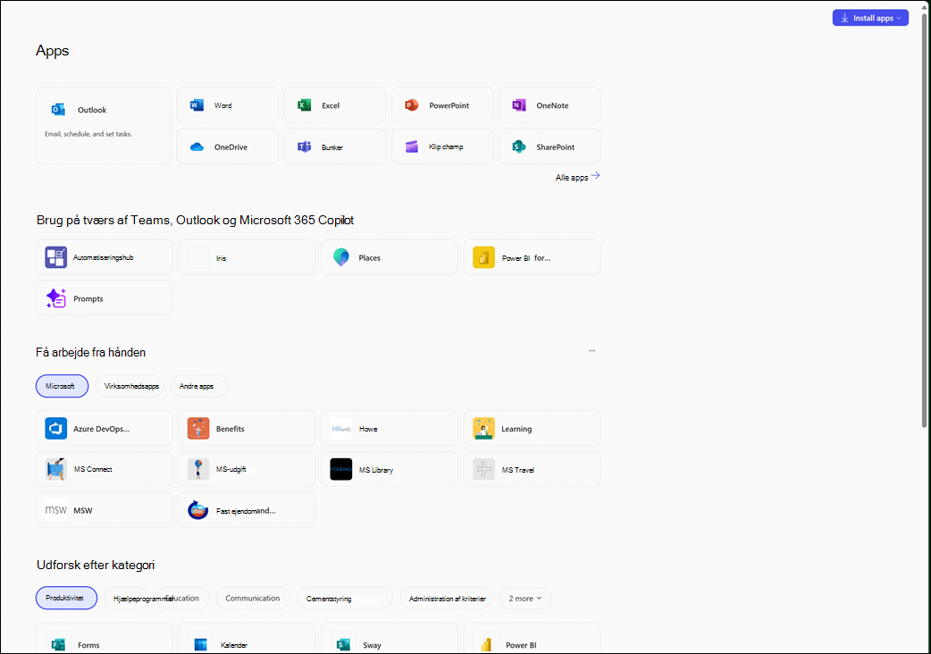
Task: Open the Places app icon
Action: [x=340, y=257]
